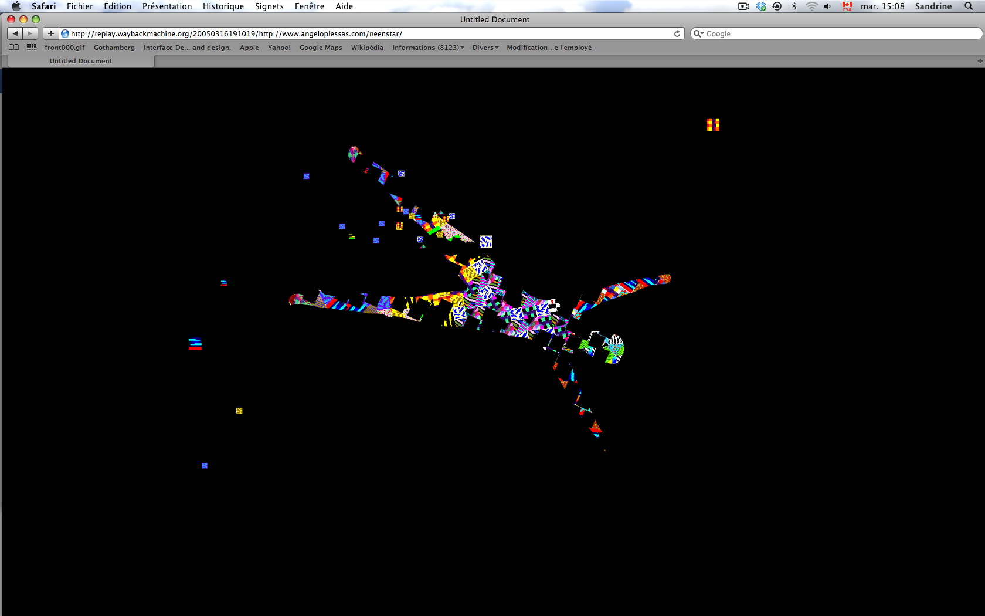Open a new tab with plus icon
The width and height of the screenshot is (985, 616).
980,61
